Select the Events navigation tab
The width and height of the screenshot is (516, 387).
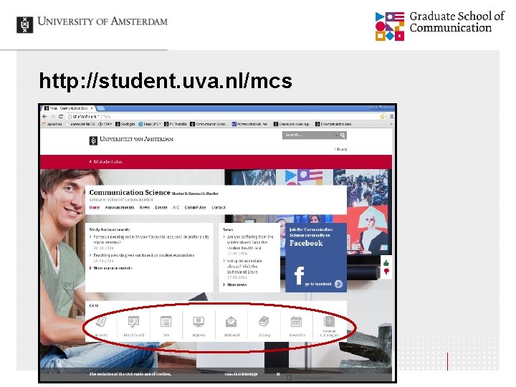[x=161, y=208]
